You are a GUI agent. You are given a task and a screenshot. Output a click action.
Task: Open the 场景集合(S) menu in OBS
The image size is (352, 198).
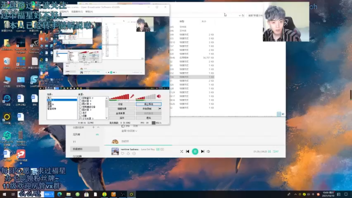77,12
